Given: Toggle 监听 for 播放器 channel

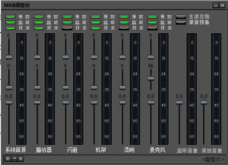Looking at the screenshot, I should [39, 23].
